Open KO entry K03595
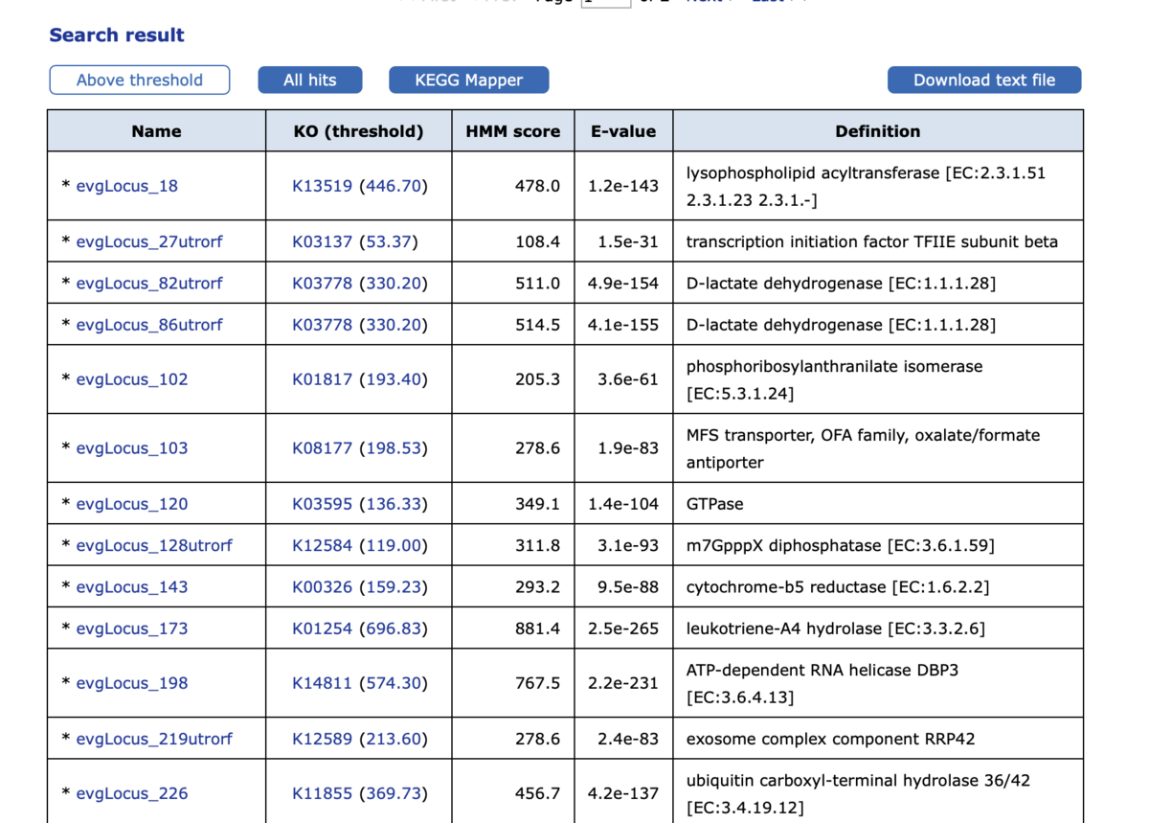This screenshot has width=1149, height=823. pos(322,504)
